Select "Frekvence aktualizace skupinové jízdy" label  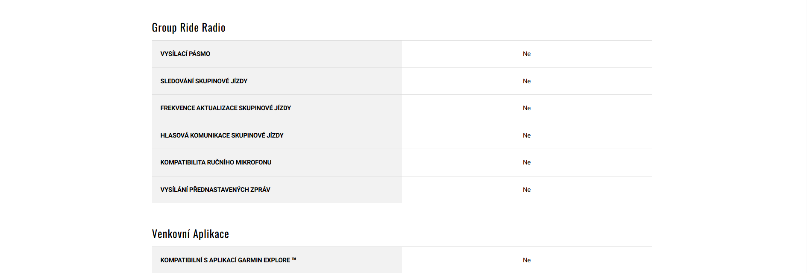tap(226, 108)
